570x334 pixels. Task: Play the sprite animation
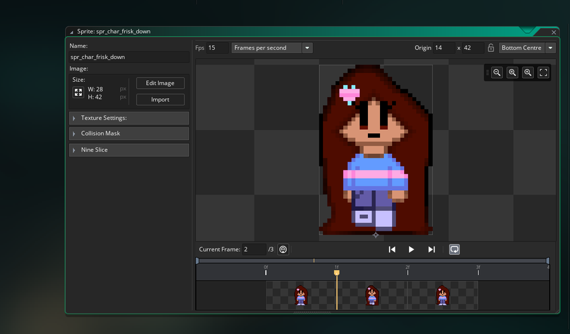tap(412, 250)
